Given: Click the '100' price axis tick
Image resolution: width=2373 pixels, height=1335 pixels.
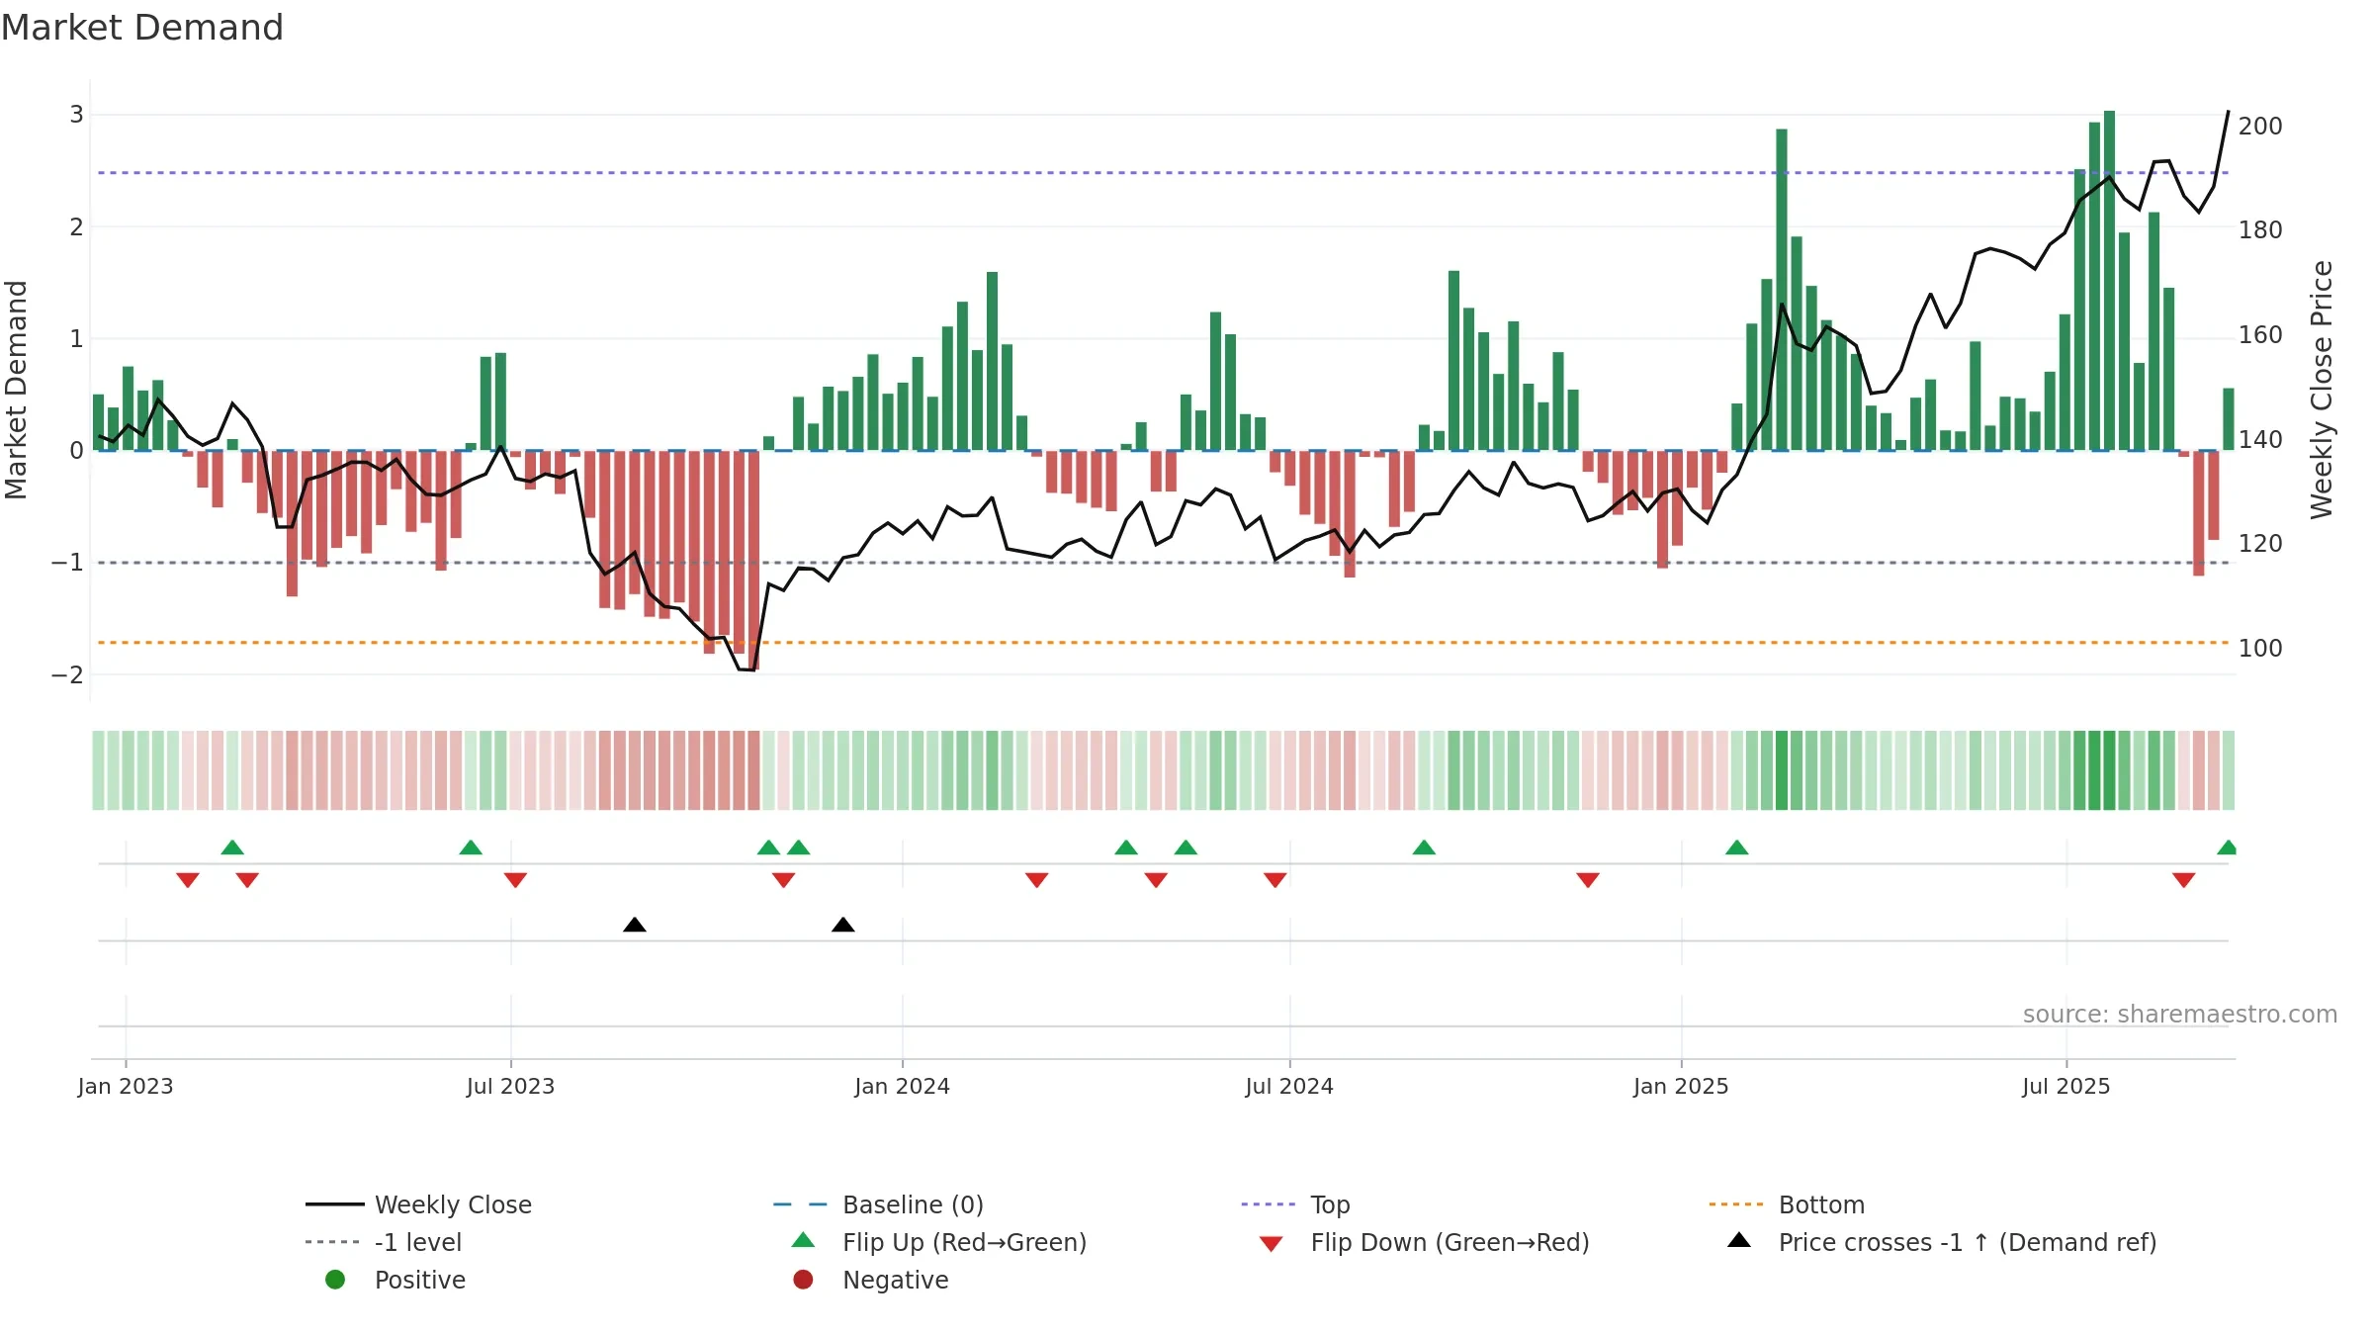Looking at the screenshot, I should click(2260, 648).
